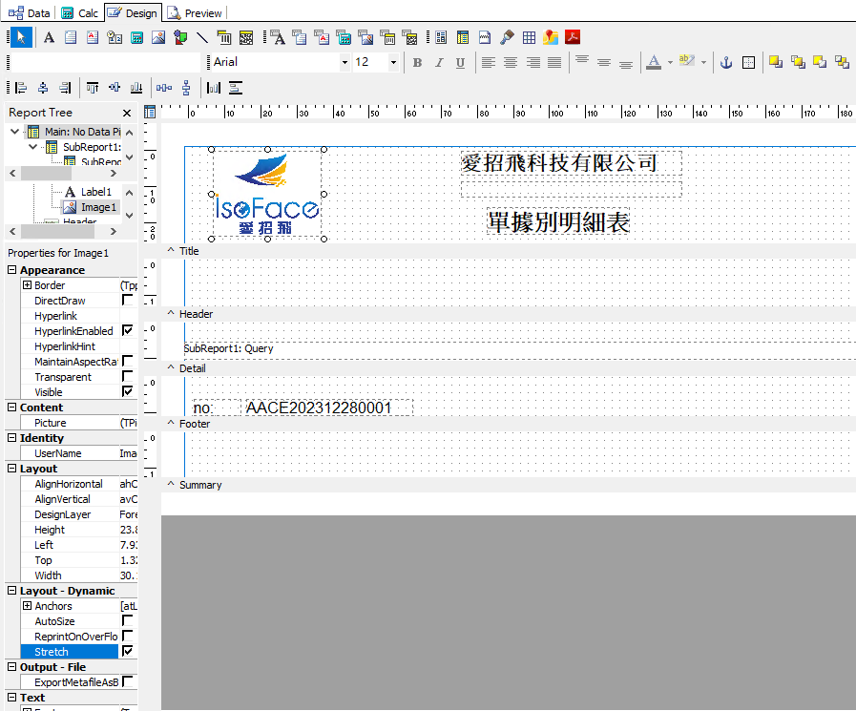Center the text horizontally
Image resolution: width=856 pixels, height=711 pixels.
[x=511, y=63]
